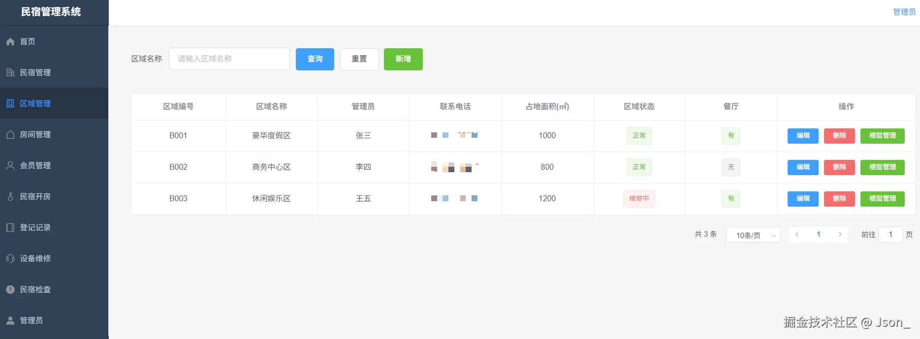The width and height of the screenshot is (920, 339).
Task: Click the 正常 status tag for B001
Action: point(639,136)
